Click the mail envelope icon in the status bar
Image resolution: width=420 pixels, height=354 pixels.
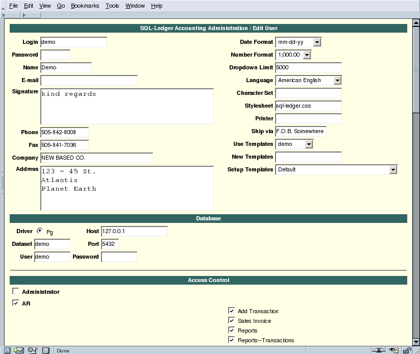[18, 350]
